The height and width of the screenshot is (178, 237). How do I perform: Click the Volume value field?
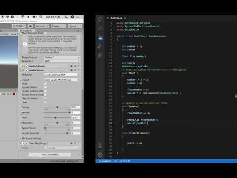76,112
